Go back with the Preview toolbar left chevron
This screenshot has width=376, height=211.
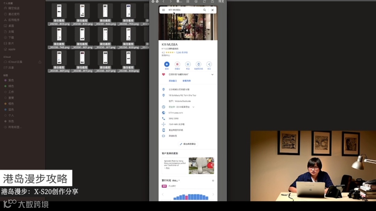point(164,1)
